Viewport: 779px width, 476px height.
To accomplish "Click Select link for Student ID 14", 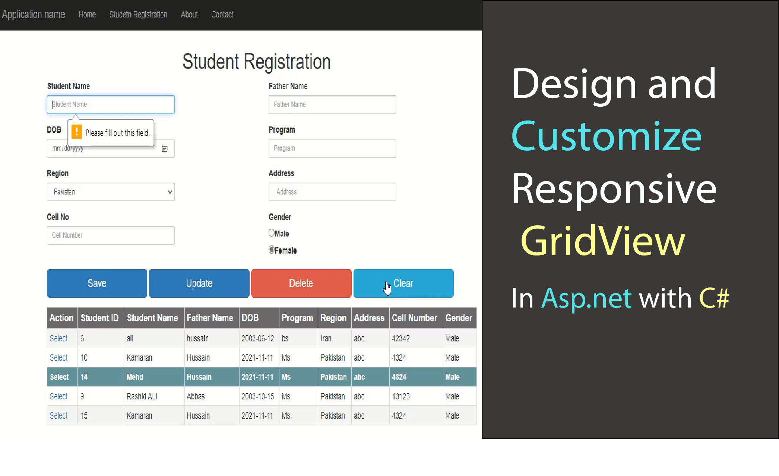I will [x=60, y=377].
